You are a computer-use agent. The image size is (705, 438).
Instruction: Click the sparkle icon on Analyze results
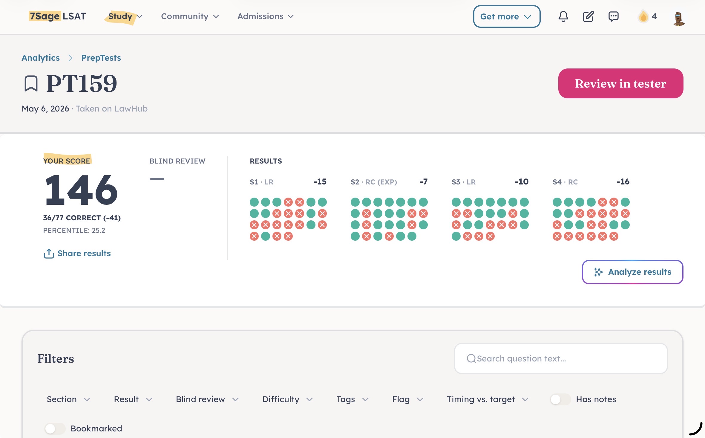[x=598, y=272]
